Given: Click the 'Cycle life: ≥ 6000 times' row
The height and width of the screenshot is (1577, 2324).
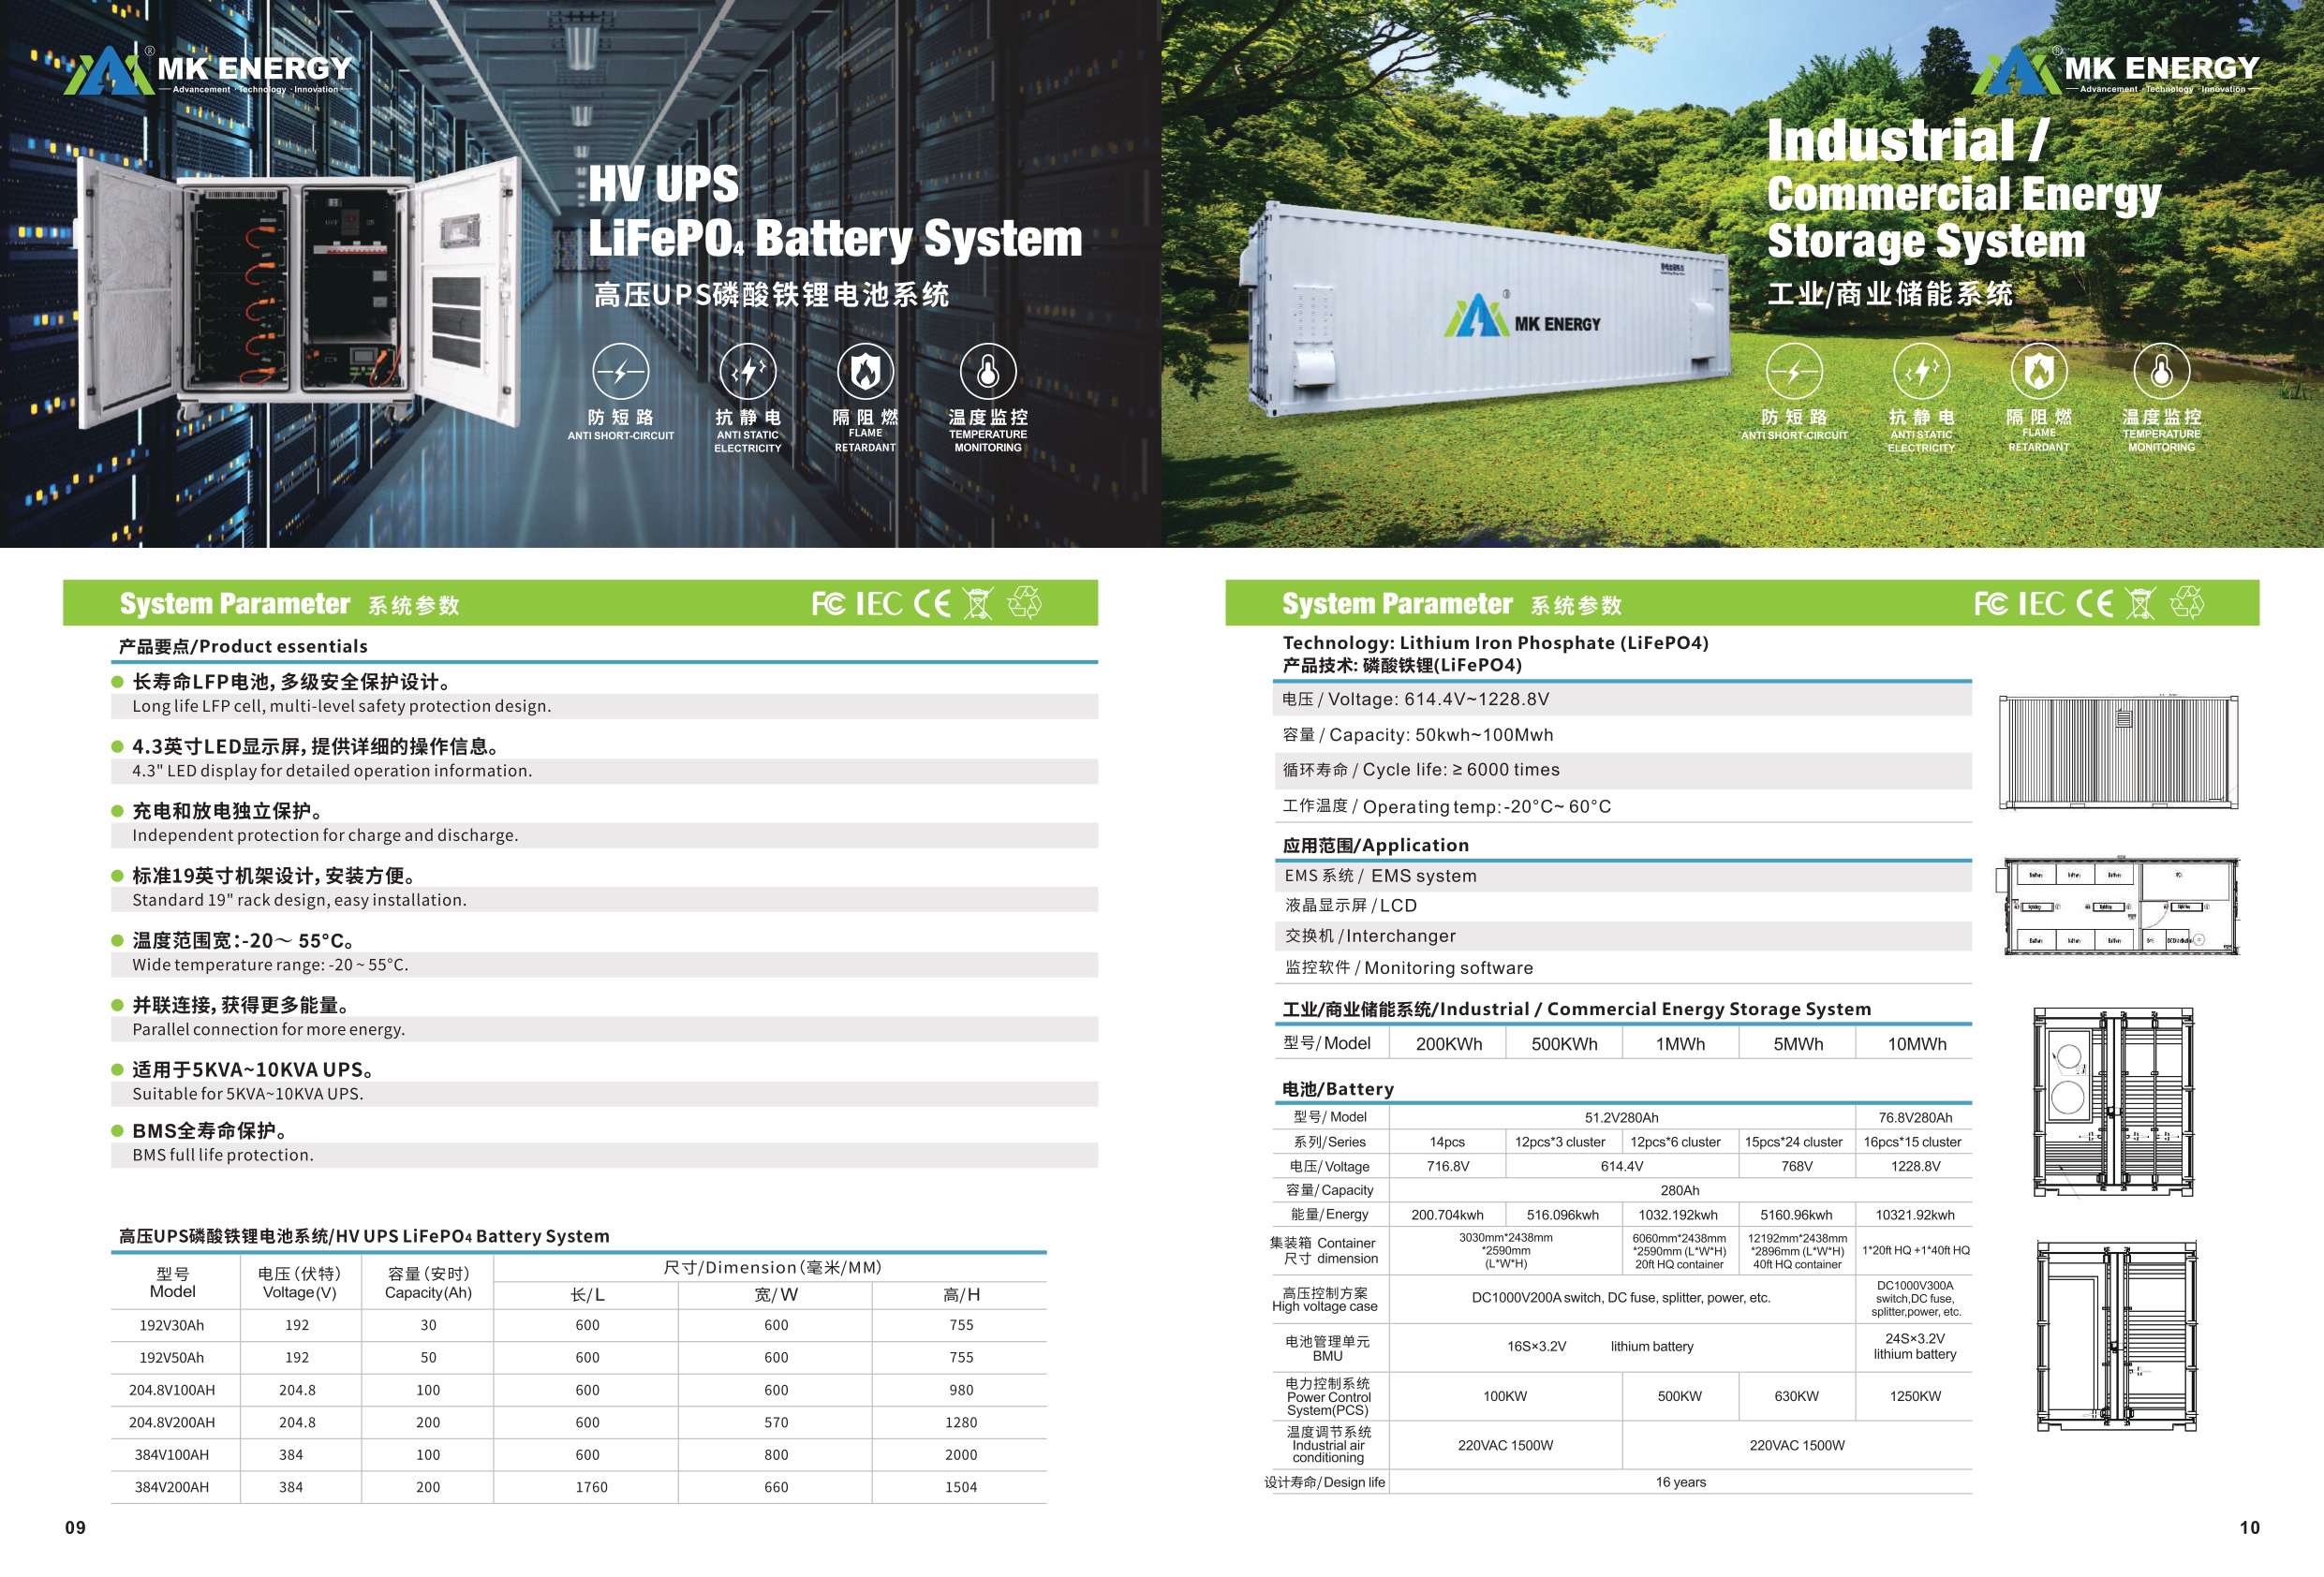Looking at the screenshot, I should 1622,770.
